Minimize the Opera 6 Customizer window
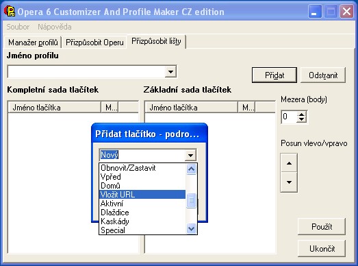Image resolution: width=358 pixels, height=266 pixels. (x=314, y=12)
